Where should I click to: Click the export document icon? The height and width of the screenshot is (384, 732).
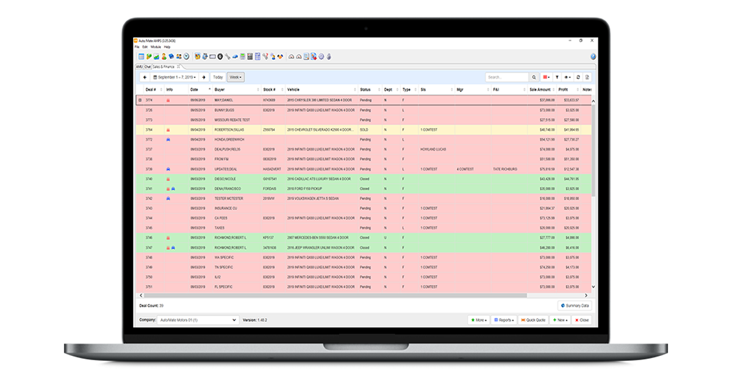(x=587, y=77)
